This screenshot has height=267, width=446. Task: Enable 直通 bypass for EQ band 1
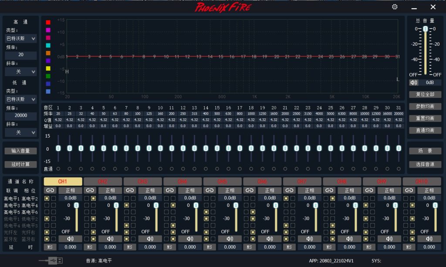point(58,169)
